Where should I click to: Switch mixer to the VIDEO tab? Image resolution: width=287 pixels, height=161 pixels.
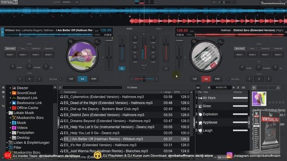pyautogui.click(x=158, y=29)
